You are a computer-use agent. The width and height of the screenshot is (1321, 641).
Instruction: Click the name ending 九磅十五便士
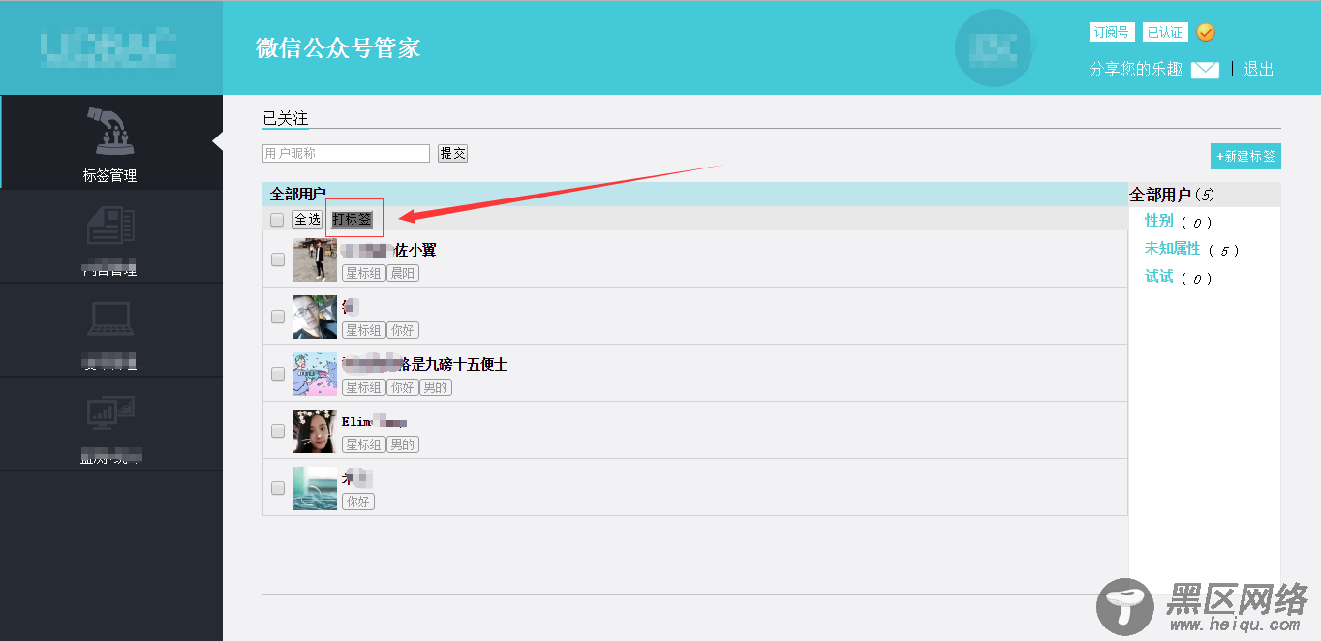[425, 365]
